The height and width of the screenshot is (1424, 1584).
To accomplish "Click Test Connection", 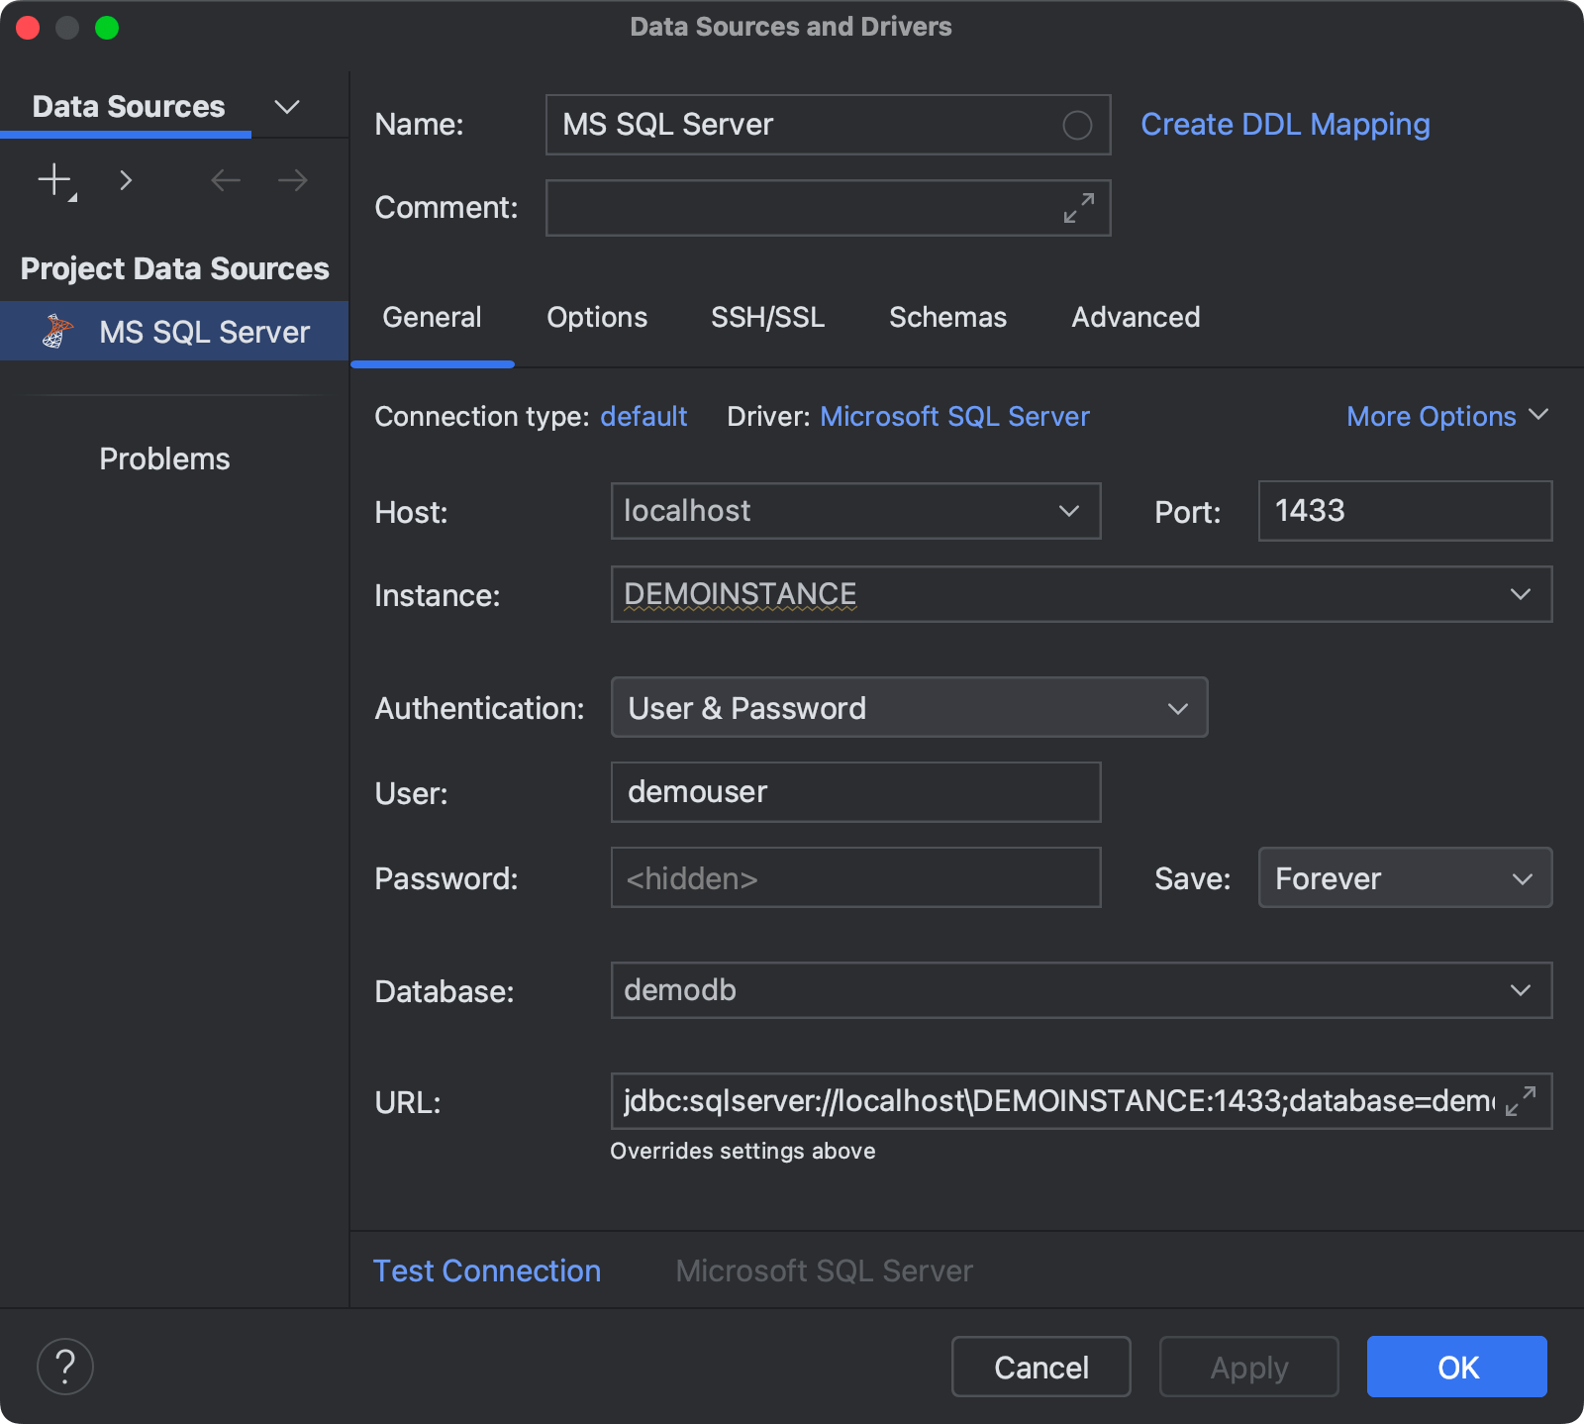I will point(486,1271).
